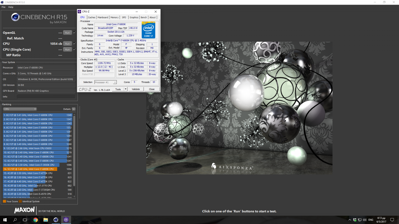Click the Validate button in CPU-Z
This screenshot has height=224, width=399.
pos(136,89)
